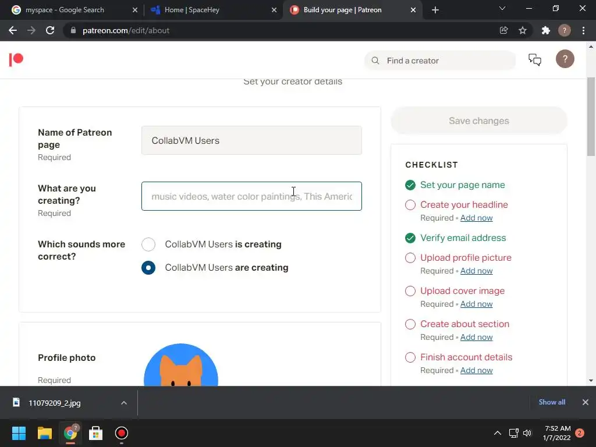
Task: Click the 'Create about section' checklist circle
Action: coord(410,324)
